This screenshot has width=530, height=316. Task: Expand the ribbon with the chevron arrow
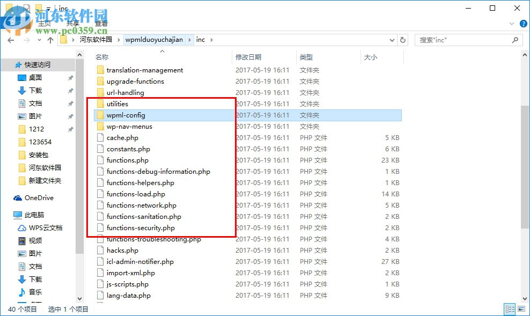coord(512,24)
